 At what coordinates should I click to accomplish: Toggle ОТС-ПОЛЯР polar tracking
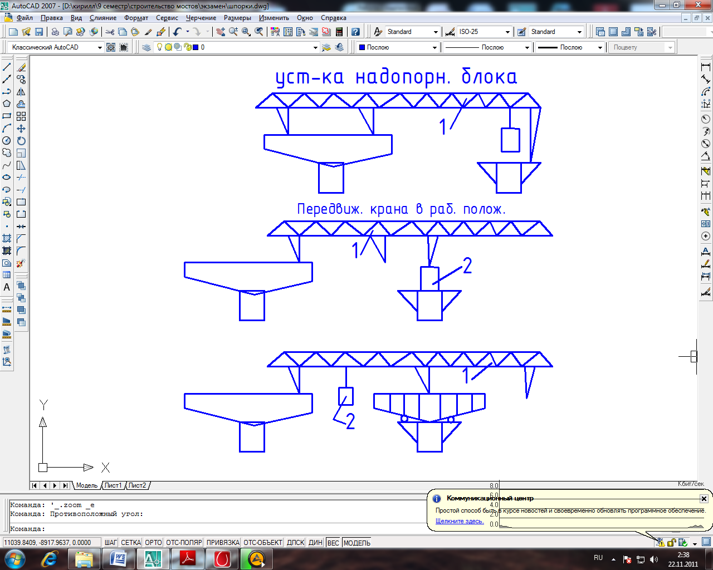tap(184, 543)
